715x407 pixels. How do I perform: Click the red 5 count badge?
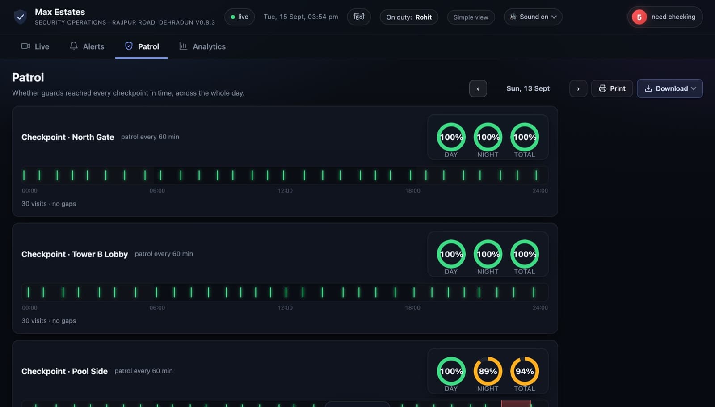point(639,17)
